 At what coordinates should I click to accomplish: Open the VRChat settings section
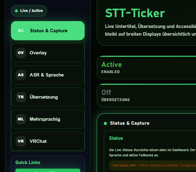tap(48, 141)
